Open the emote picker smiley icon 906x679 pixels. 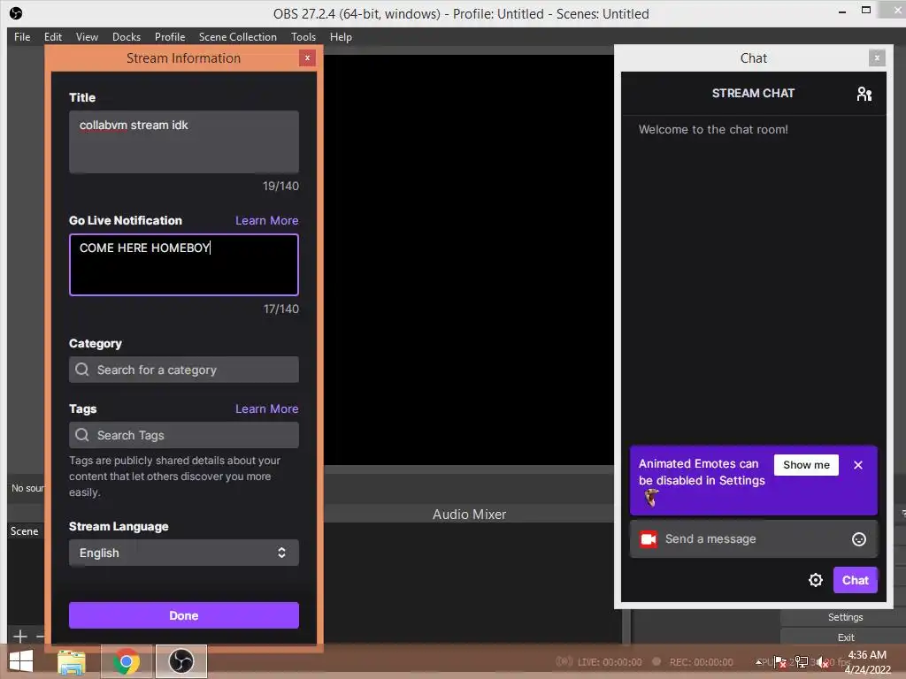pyautogui.click(x=858, y=538)
